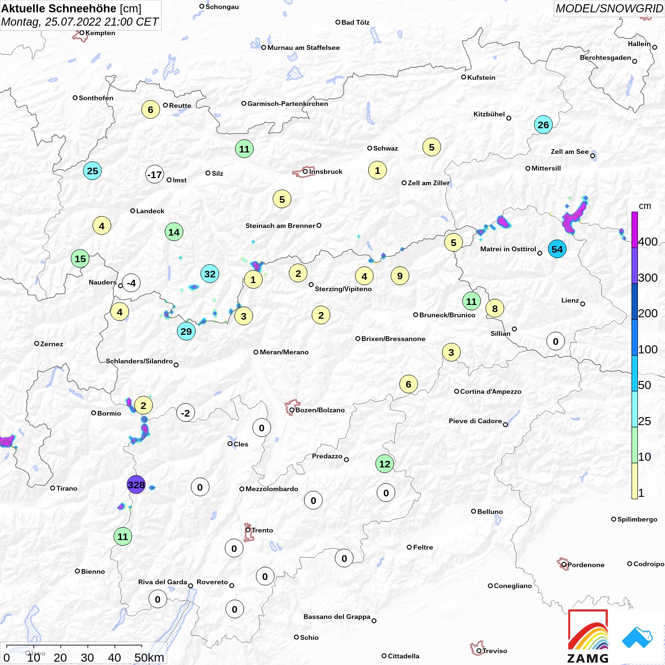Click the Bienno town label
This screenshot has height=665, width=665.
pyautogui.click(x=93, y=571)
